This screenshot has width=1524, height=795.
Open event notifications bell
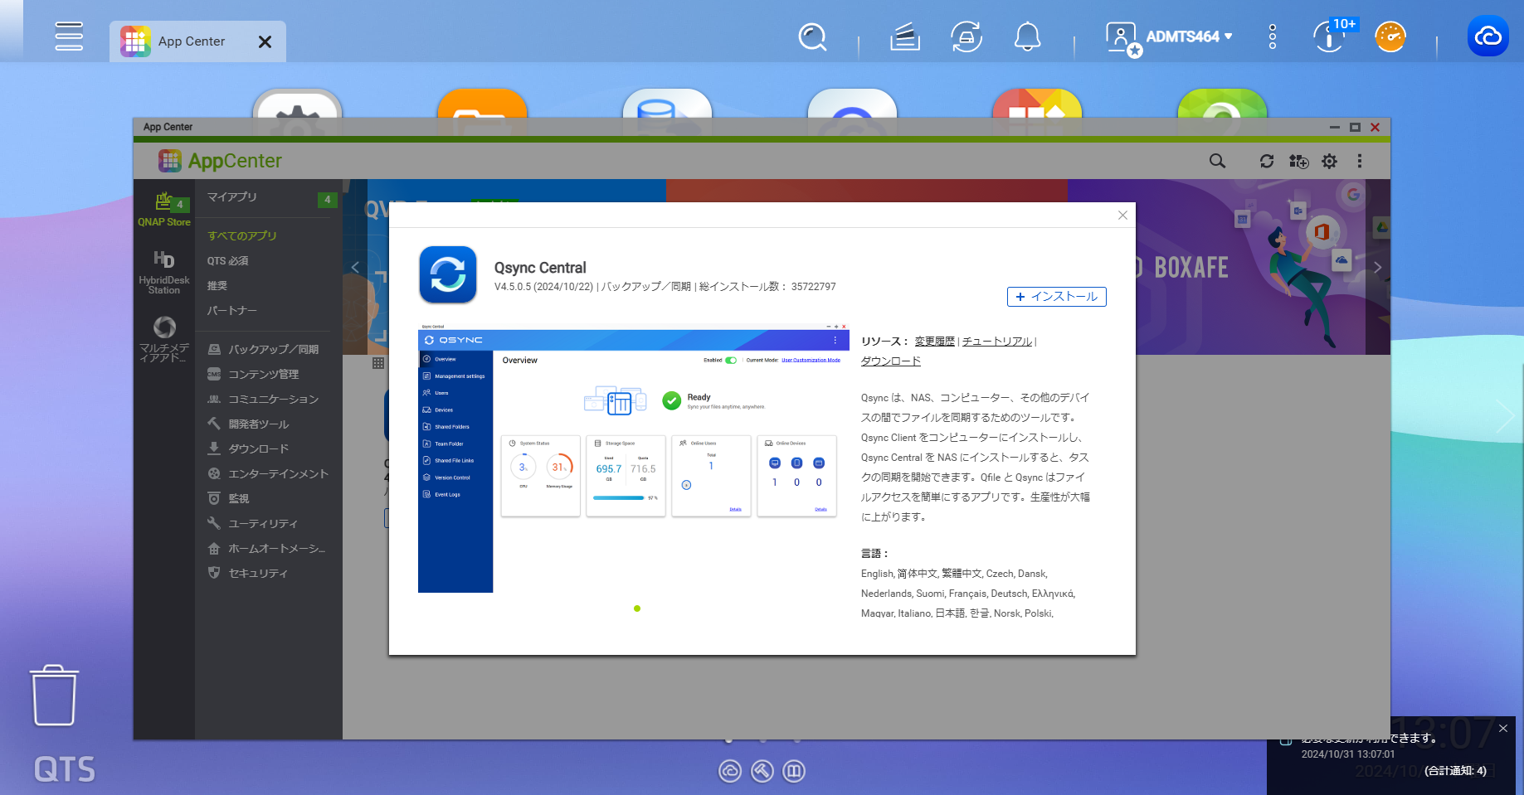[1028, 36]
